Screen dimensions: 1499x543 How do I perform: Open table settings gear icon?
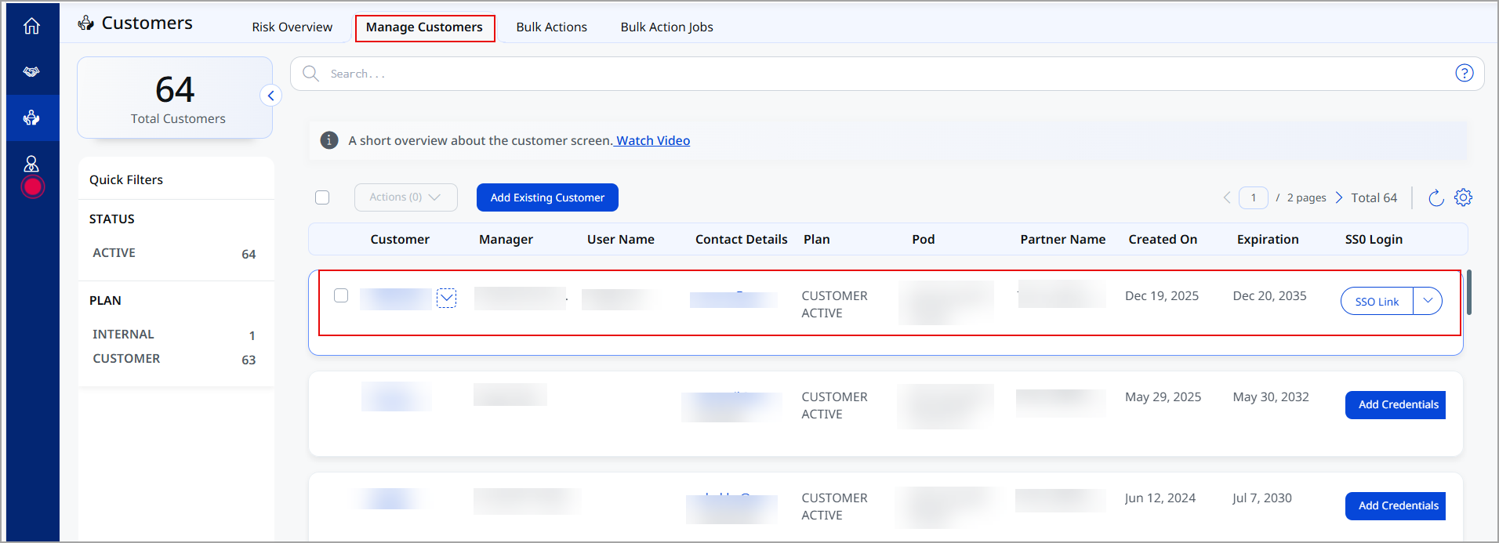click(x=1463, y=197)
